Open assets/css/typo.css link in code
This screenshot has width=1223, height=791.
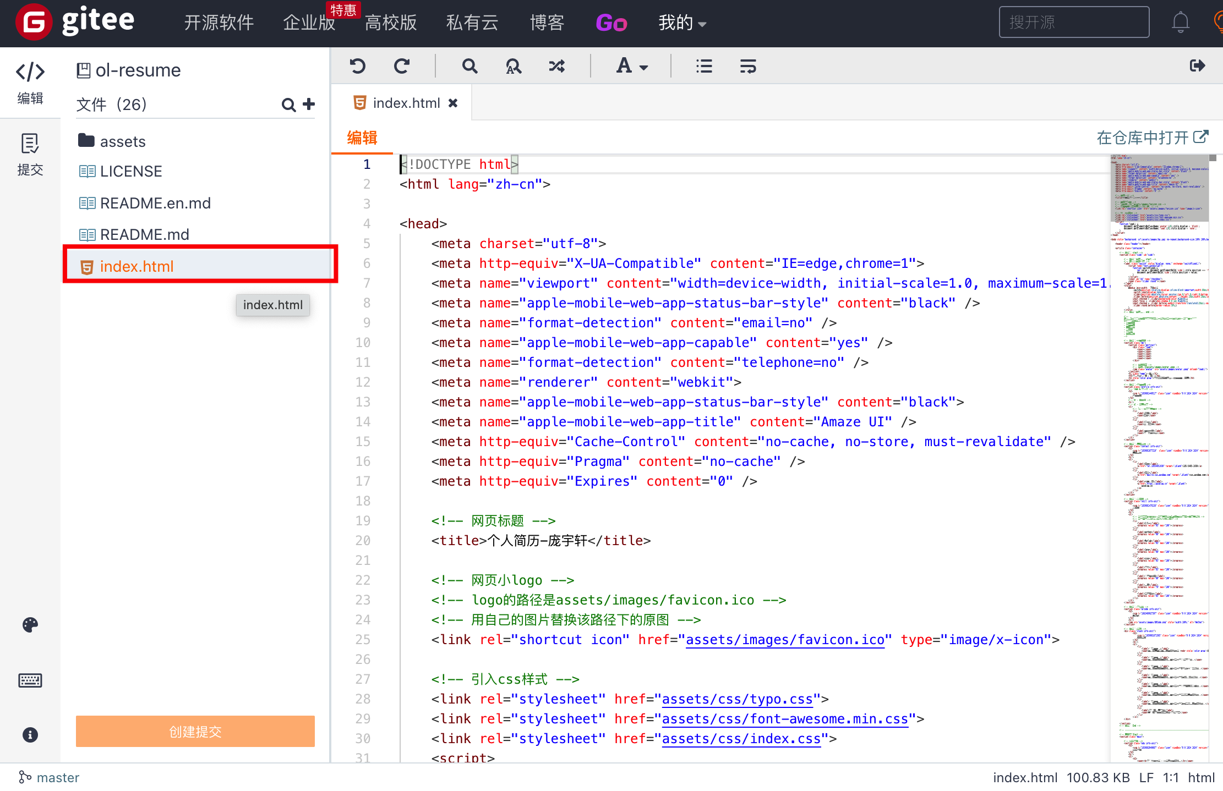737,699
